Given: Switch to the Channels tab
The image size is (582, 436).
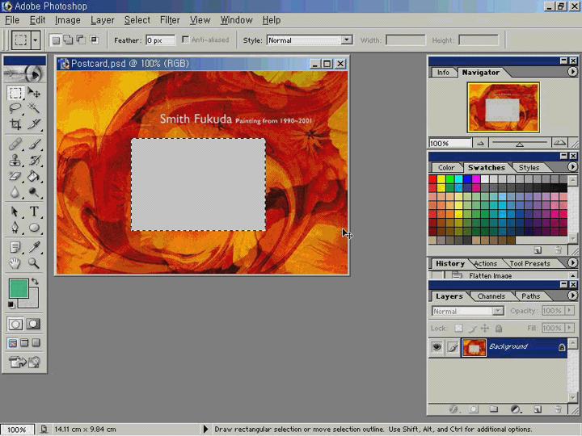Looking at the screenshot, I should 491,296.
